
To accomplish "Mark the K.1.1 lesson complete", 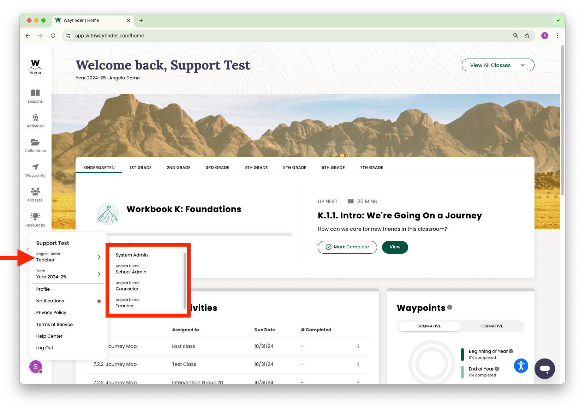I will pyautogui.click(x=347, y=247).
